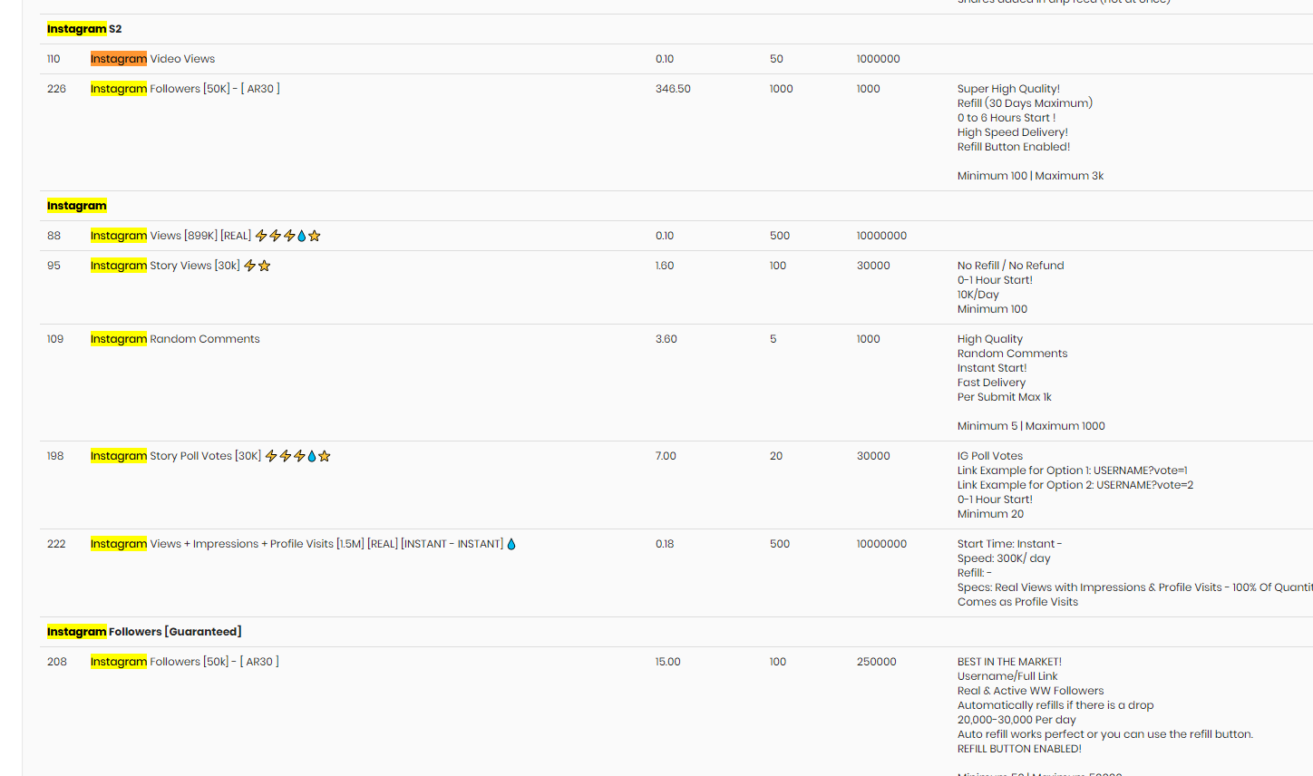Click "Refill (30 Days Maximum)" text
The image size is (1313, 776).
pos(1025,103)
